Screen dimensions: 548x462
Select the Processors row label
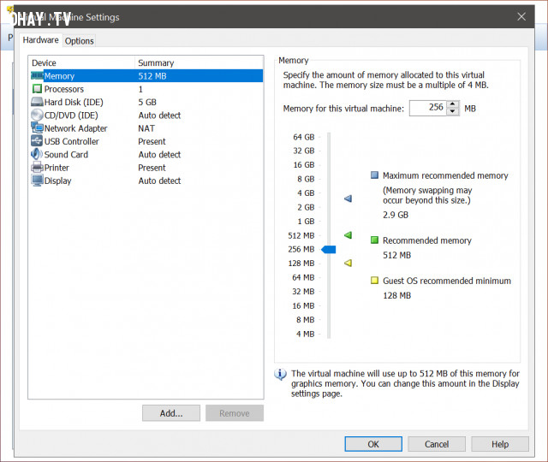64,89
